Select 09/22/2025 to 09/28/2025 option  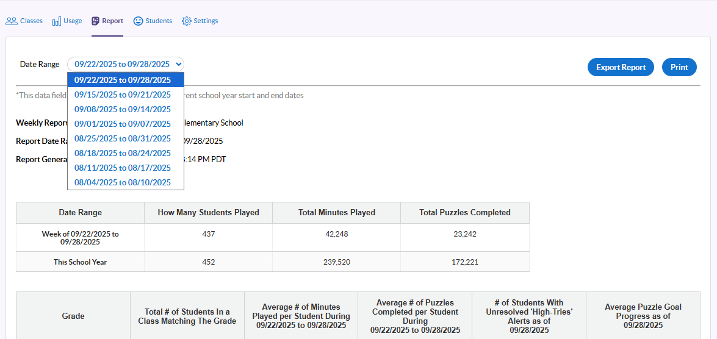(126, 80)
